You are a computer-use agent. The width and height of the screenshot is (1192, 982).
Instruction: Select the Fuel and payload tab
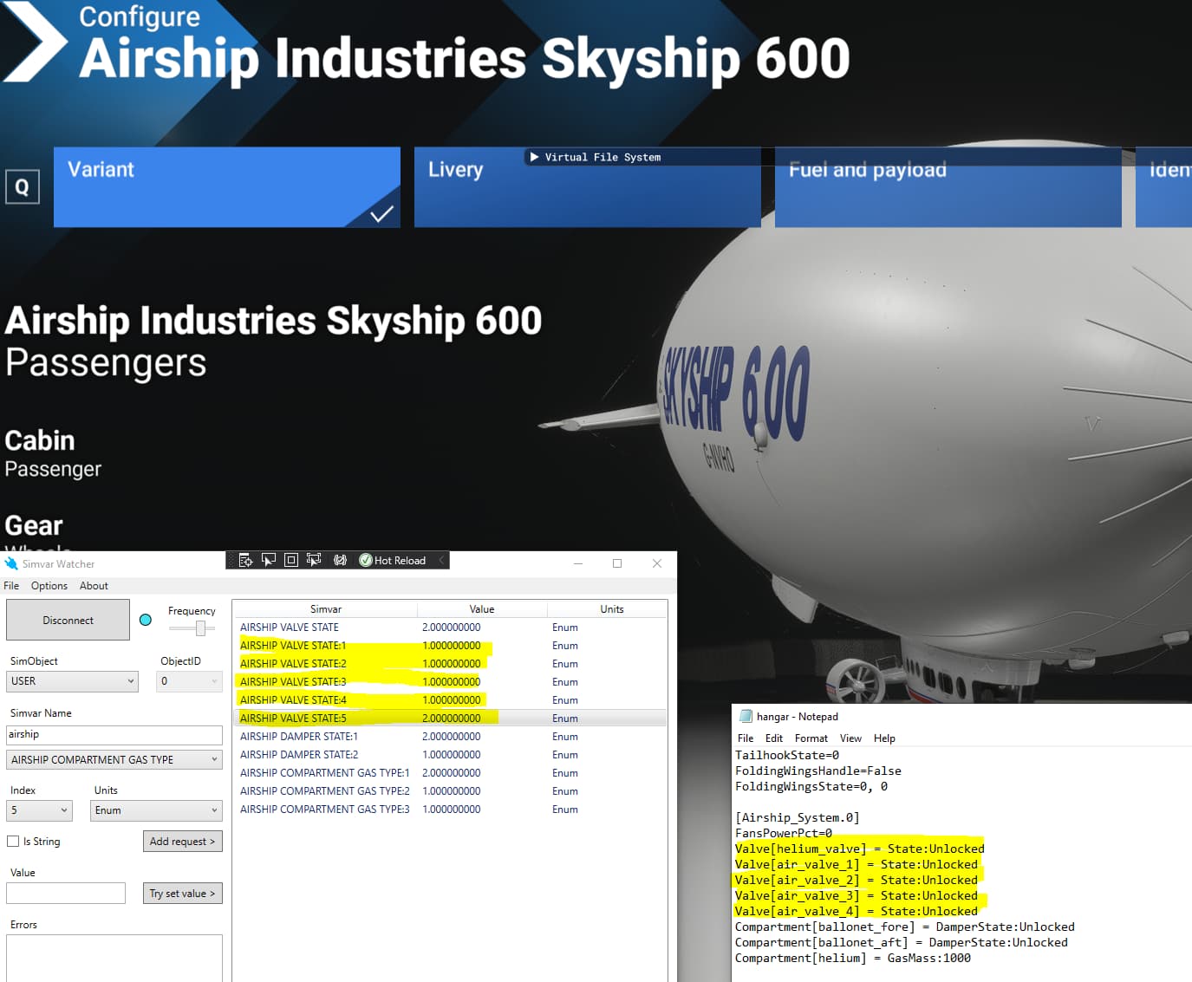pyautogui.click(x=948, y=187)
